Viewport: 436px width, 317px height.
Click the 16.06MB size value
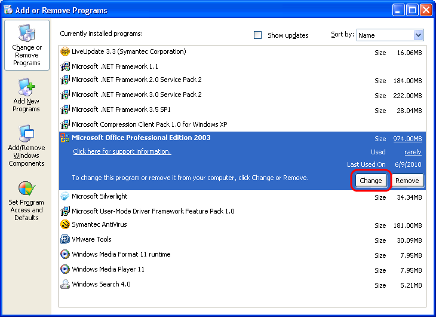pyautogui.click(x=409, y=53)
